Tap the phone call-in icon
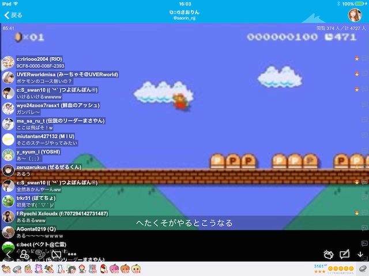The height and width of the screenshot is (276, 369). pyautogui.click(x=40, y=254)
